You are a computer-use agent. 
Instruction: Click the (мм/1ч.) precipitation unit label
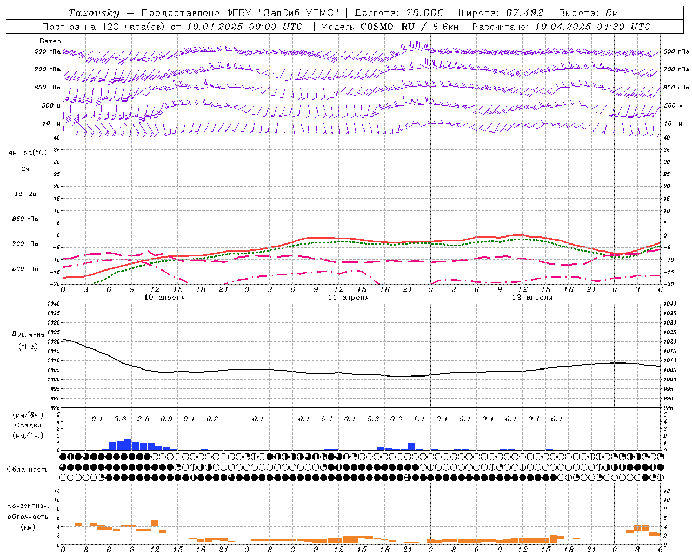pos(28,436)
